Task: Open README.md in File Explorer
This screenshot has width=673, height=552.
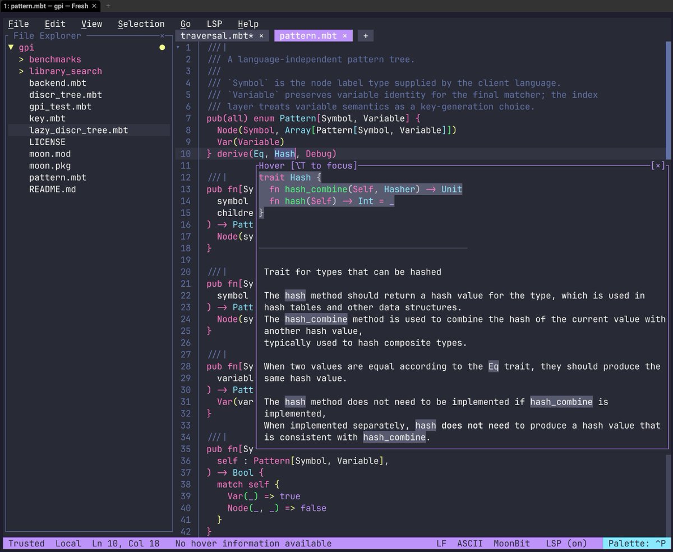Action: (53, 189)
